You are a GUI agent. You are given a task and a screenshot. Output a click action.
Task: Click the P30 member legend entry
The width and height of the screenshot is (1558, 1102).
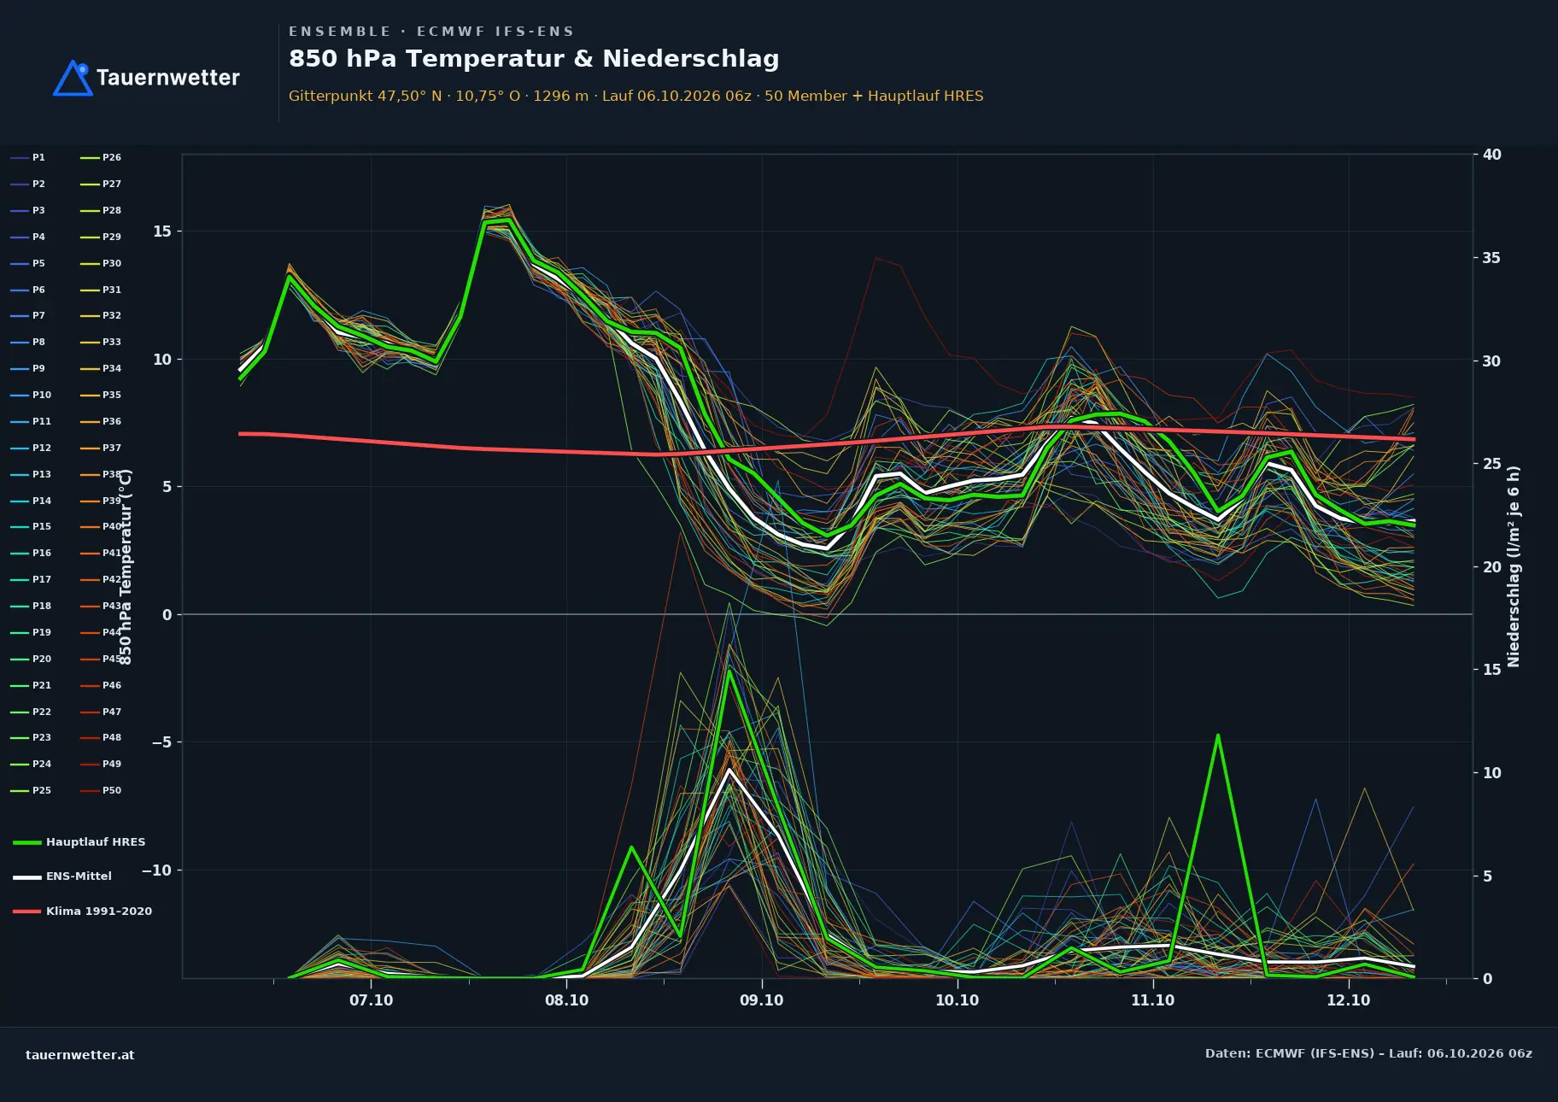click(x=101, y=263)
